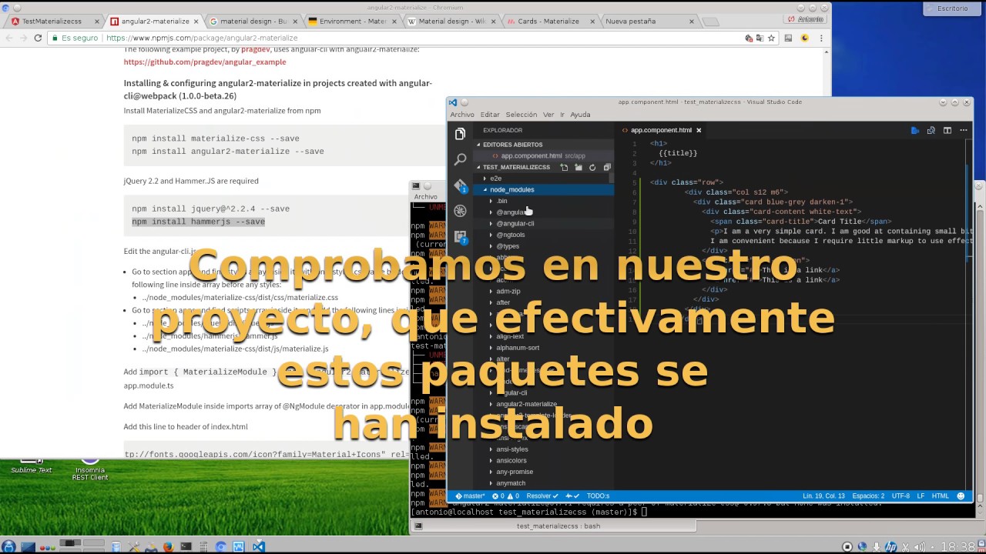Change the HTML language mode in the status bar
986x554 pixels.
(x=941, y=496)
